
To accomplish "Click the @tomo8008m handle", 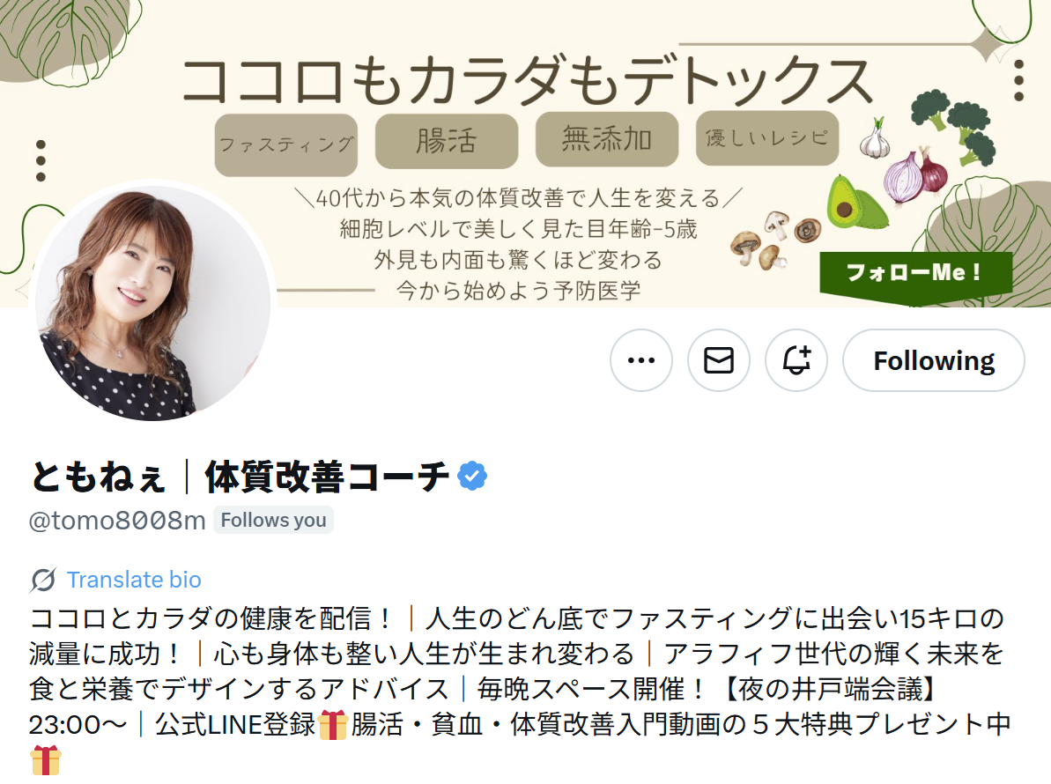I will point(117,520).
